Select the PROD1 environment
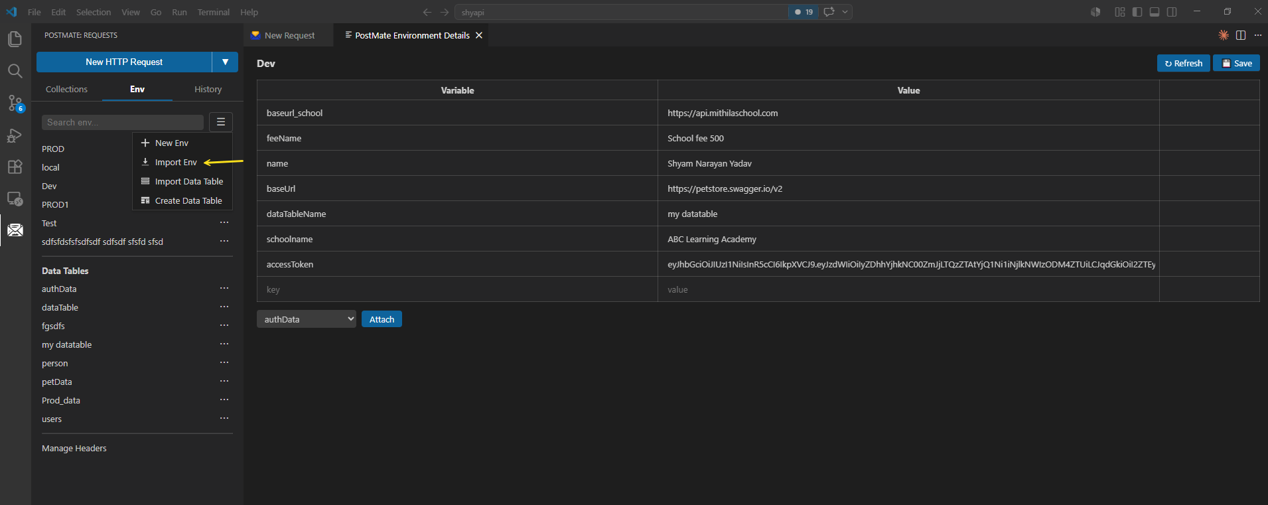 [x=55, y=204]
